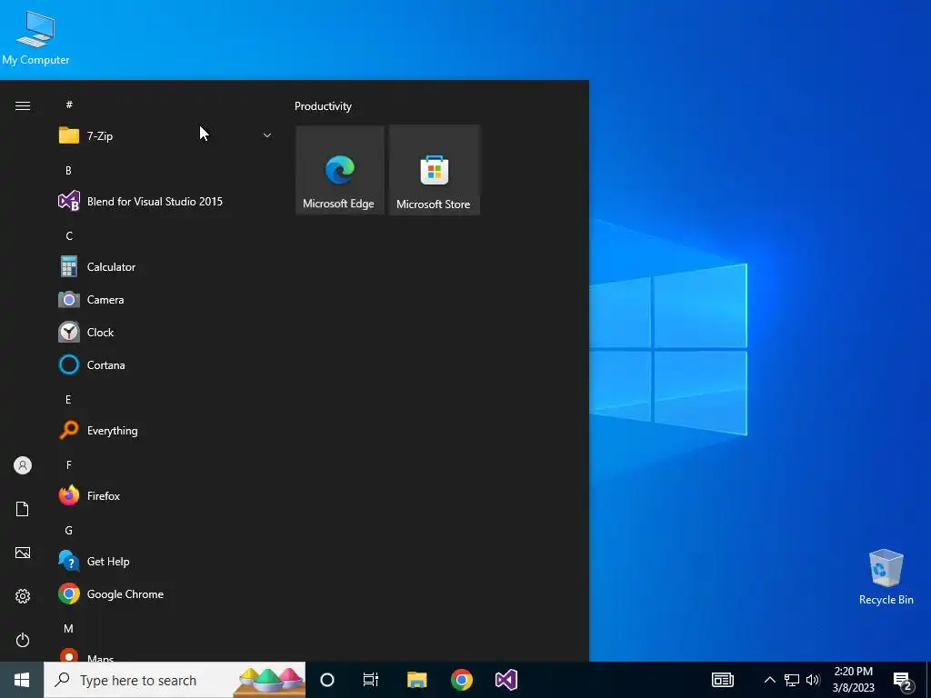The image size is (931, 698).
Task: Launch Clock app
Action: pyautogui.click(x=165, y=333)
